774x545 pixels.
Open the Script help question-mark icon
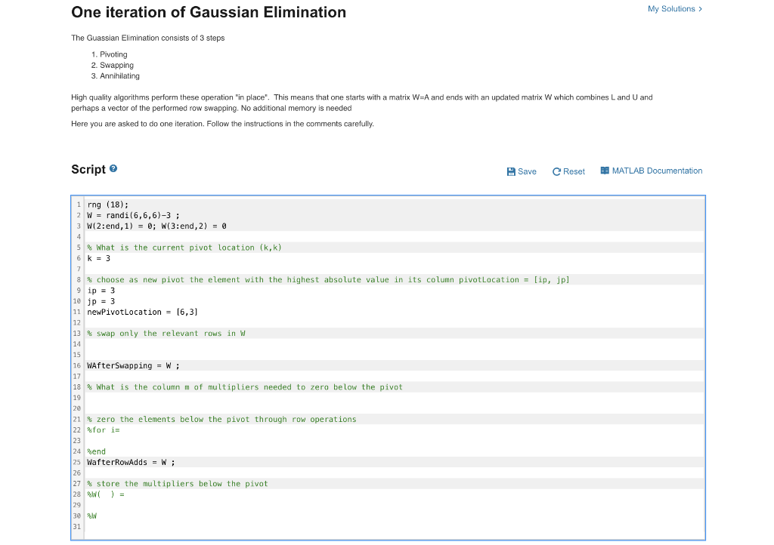[x=112, y=169]
